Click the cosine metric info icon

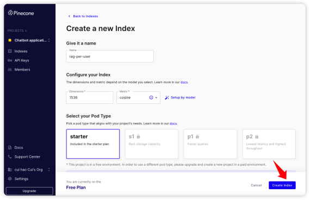coord(151,97)
